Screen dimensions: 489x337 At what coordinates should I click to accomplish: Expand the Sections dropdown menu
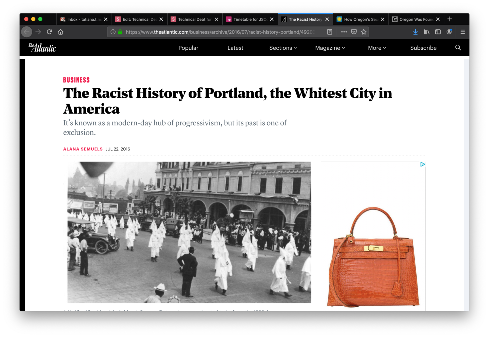coord(283,48)
